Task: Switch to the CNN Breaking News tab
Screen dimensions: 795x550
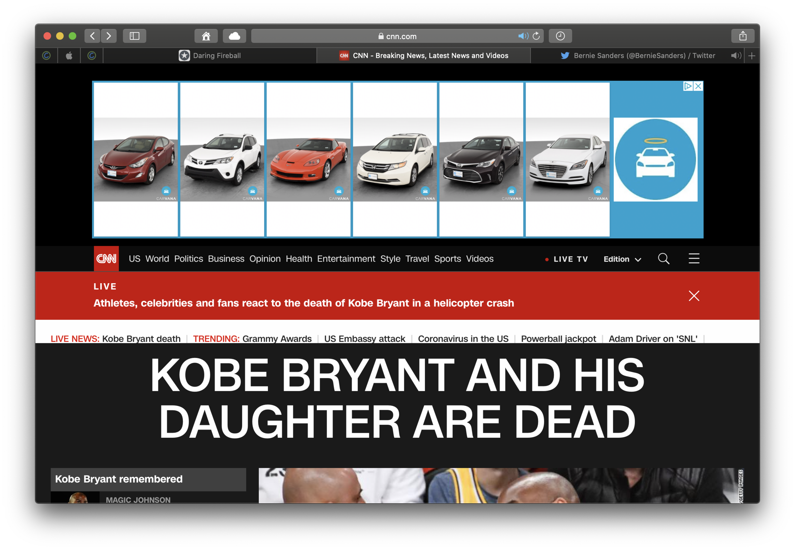Action: (x=424, y=55)
